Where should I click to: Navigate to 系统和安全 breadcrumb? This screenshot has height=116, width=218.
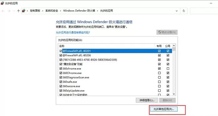[x=52, y=11]
